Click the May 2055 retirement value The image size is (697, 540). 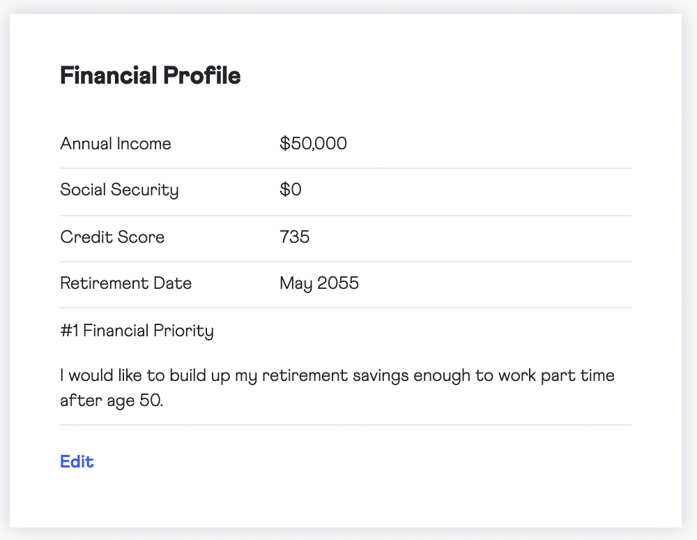(319, 283)
